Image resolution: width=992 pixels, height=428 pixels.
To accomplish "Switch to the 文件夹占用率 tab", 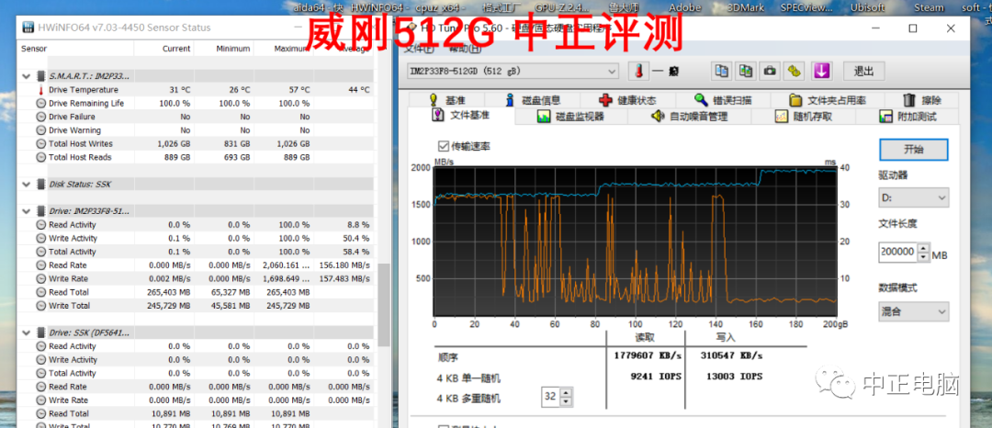I will pos(829,100).
